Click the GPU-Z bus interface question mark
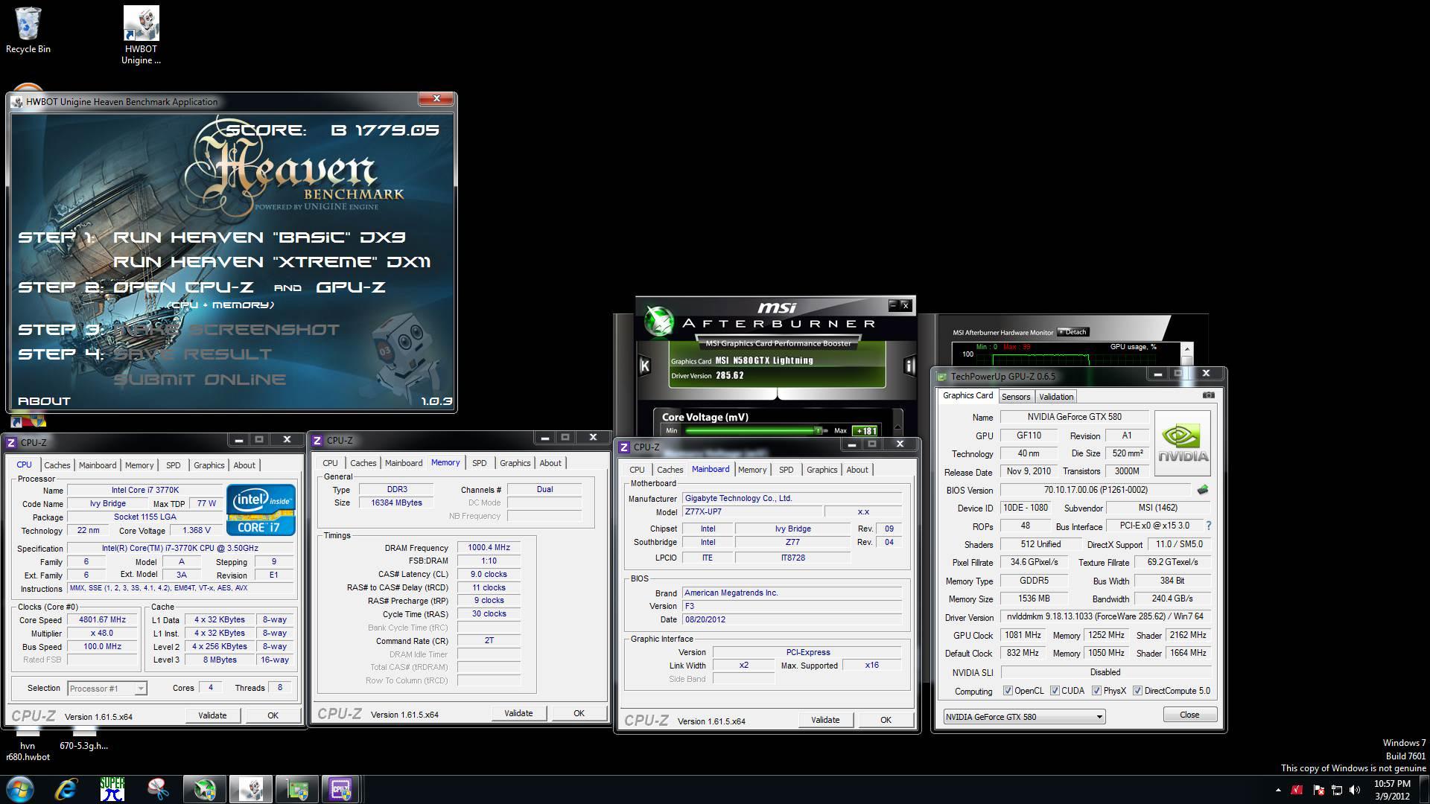 [x=1208, y=526]
